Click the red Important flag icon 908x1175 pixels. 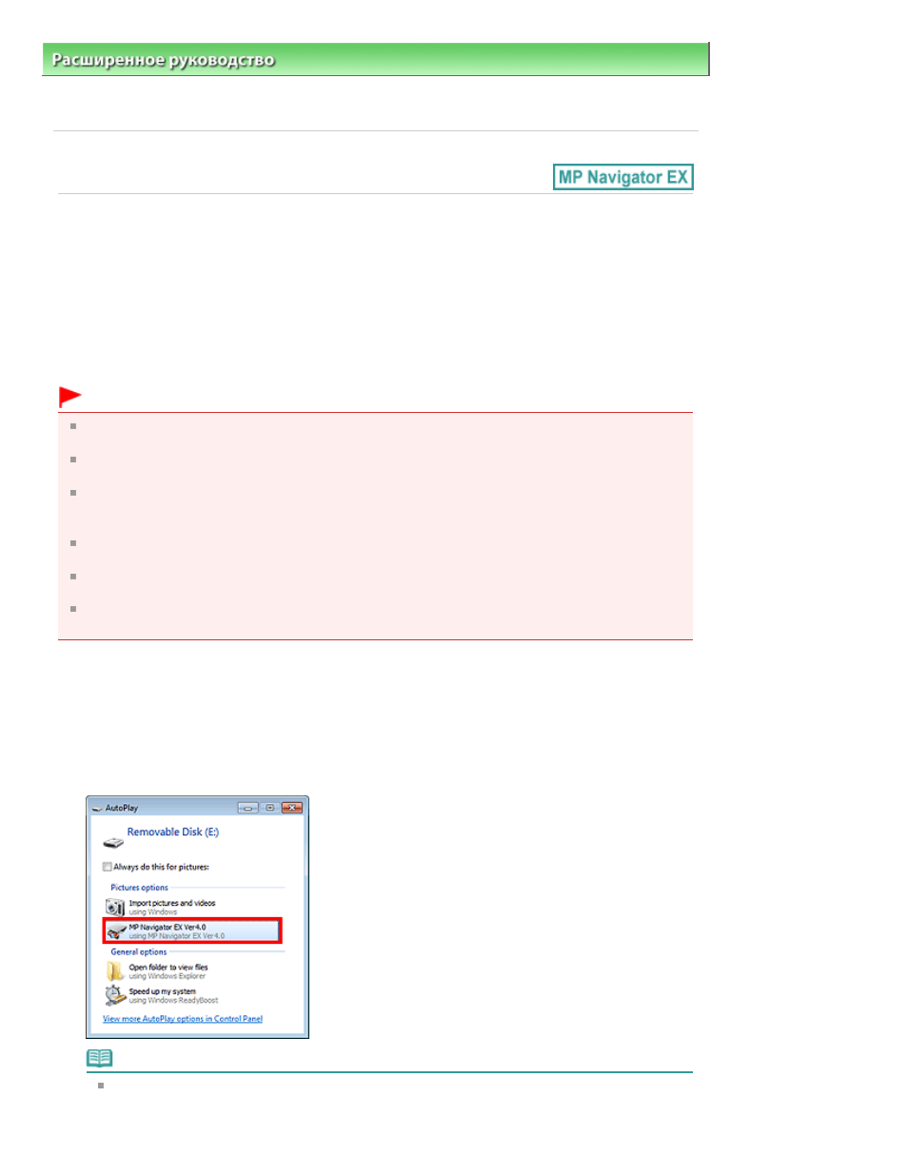pos(70,396)
